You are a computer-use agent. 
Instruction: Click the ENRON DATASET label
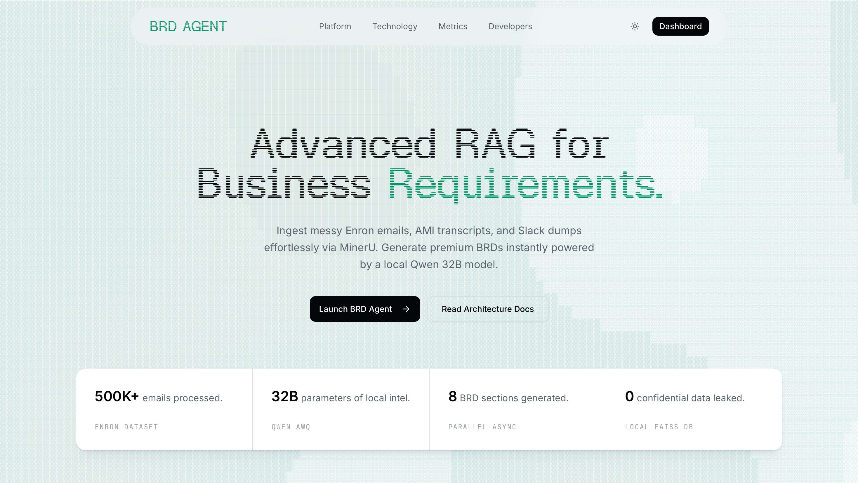point(126,427)
